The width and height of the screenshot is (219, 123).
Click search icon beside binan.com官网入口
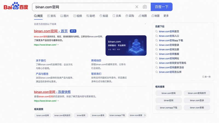click(157, 36)
